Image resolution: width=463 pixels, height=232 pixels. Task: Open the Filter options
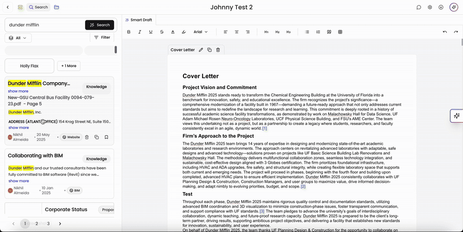point(102,38)
